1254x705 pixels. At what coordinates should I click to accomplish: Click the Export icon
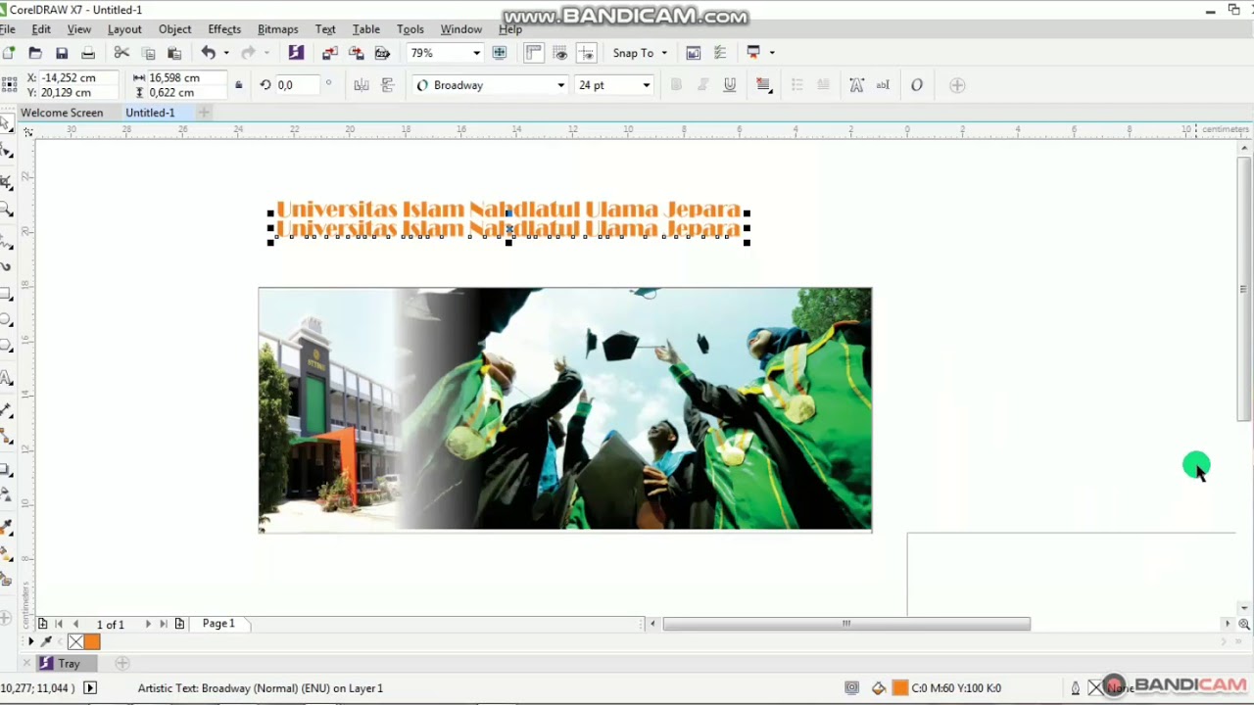click(x=357, y=53)
